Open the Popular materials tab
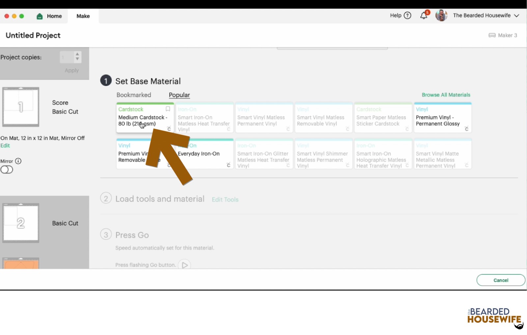This screenshot has width=527, height=335. 179,95
